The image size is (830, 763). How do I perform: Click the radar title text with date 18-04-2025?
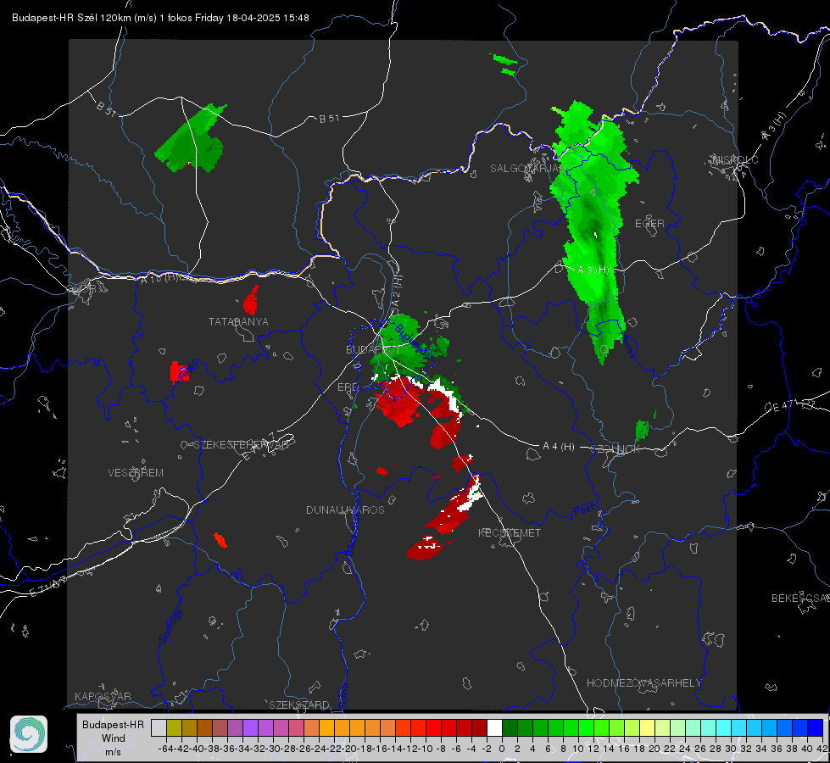(160, 18)
